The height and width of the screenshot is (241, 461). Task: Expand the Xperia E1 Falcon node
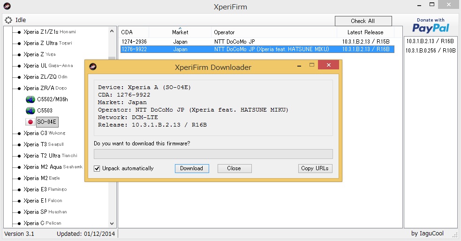click(19, 201)
